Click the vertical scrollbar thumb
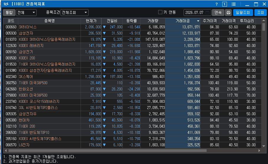268x164 pixels. [x=264, y=27]
